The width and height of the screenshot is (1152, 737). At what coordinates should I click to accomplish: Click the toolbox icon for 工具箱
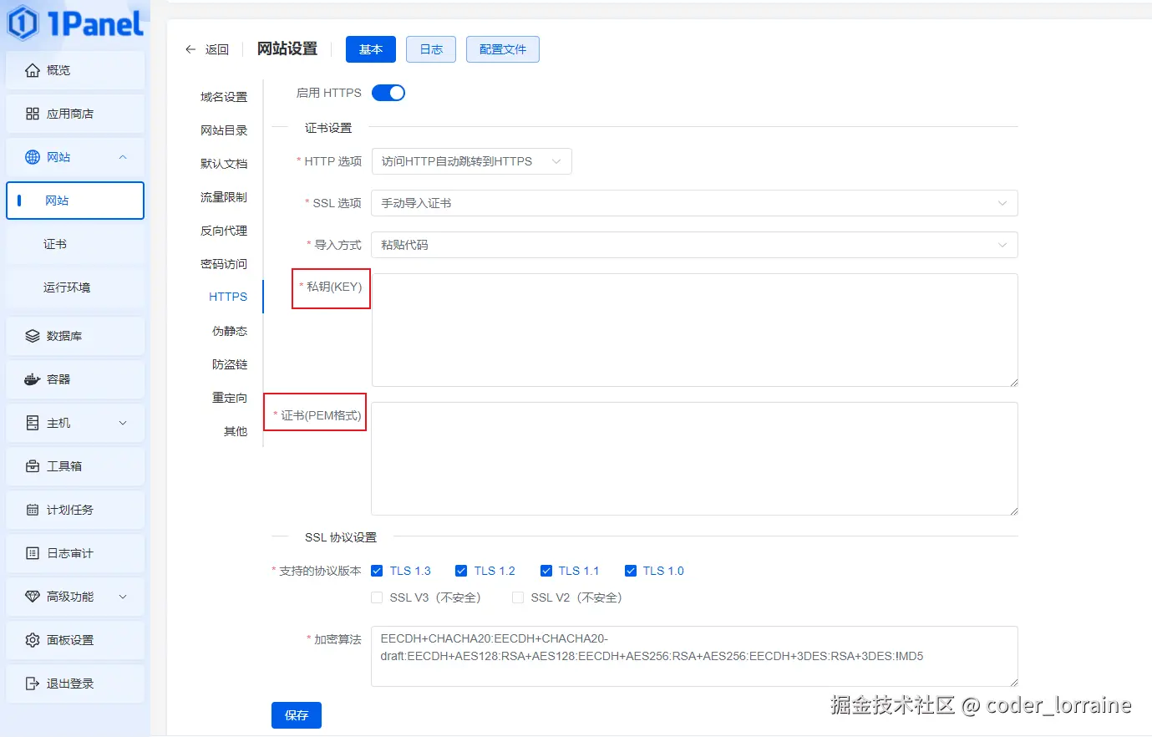click(x=33, y=466)
